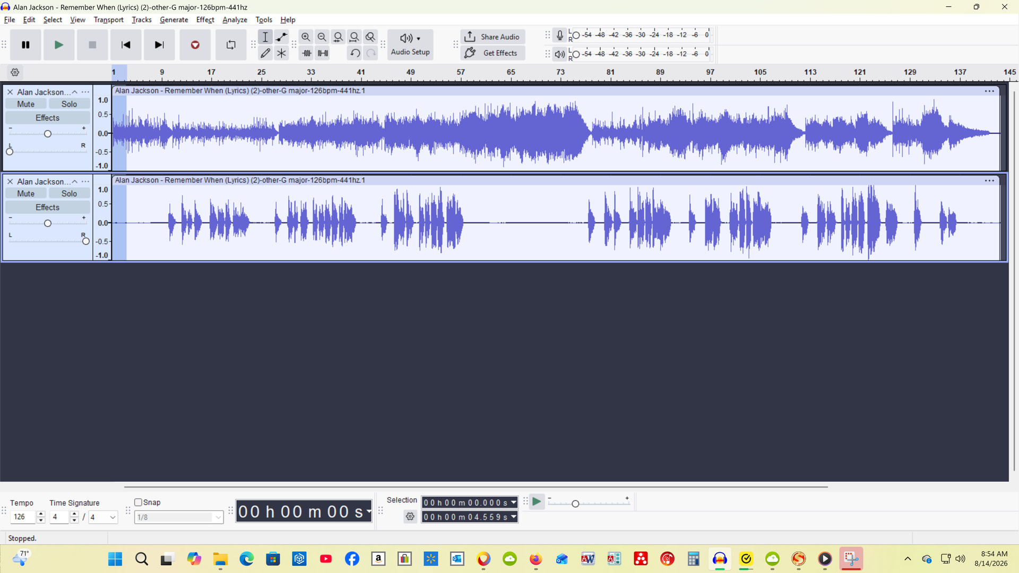Open the Effect menu
Screen dimensions: 1019x573
(x=205, y=20)
